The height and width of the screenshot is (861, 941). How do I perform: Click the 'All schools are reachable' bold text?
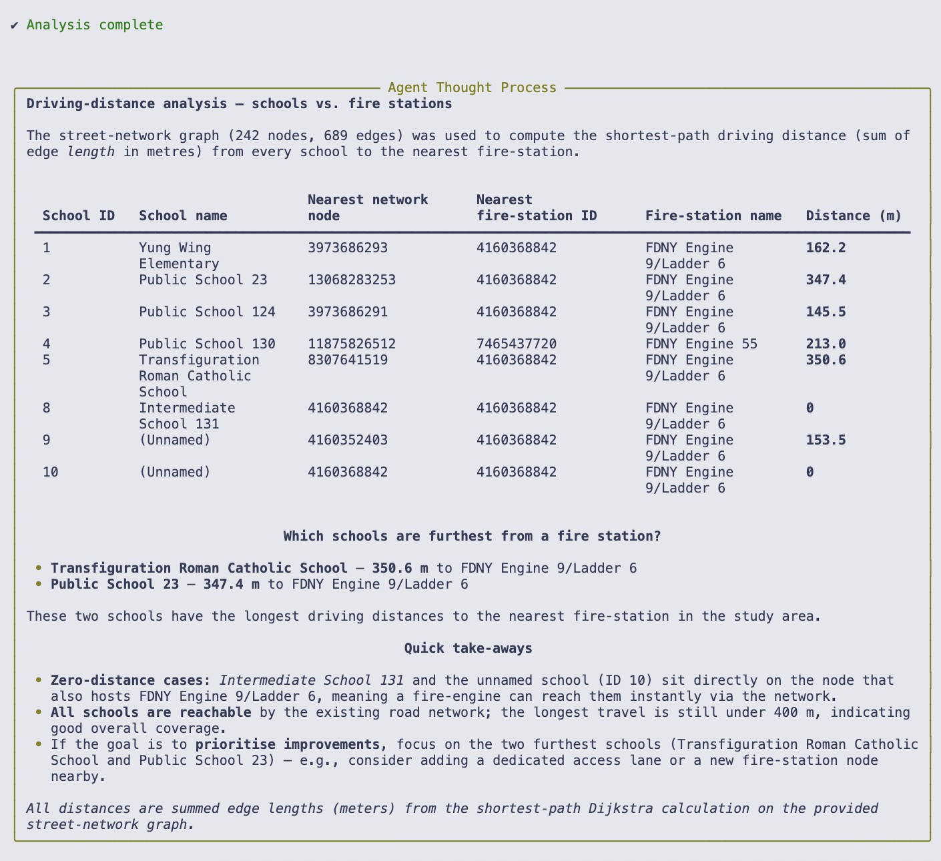(151, 712)
